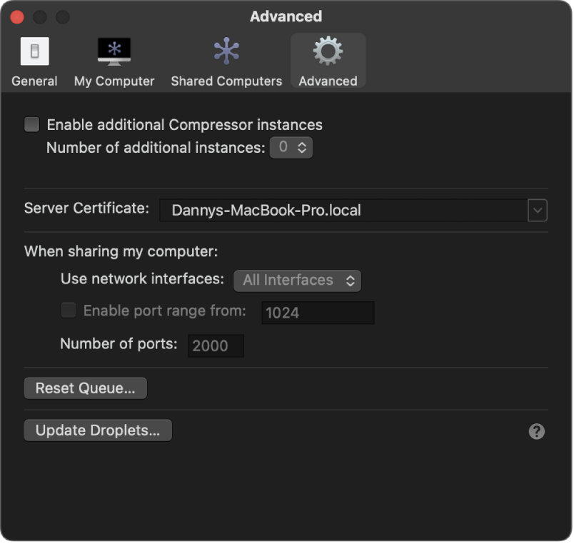The image size is (574, 544).
Task: Click the Shared Computers asterisk icon
Action: coord(226,50)
